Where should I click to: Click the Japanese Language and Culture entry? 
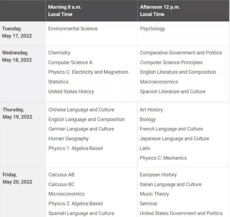point(174,139)
